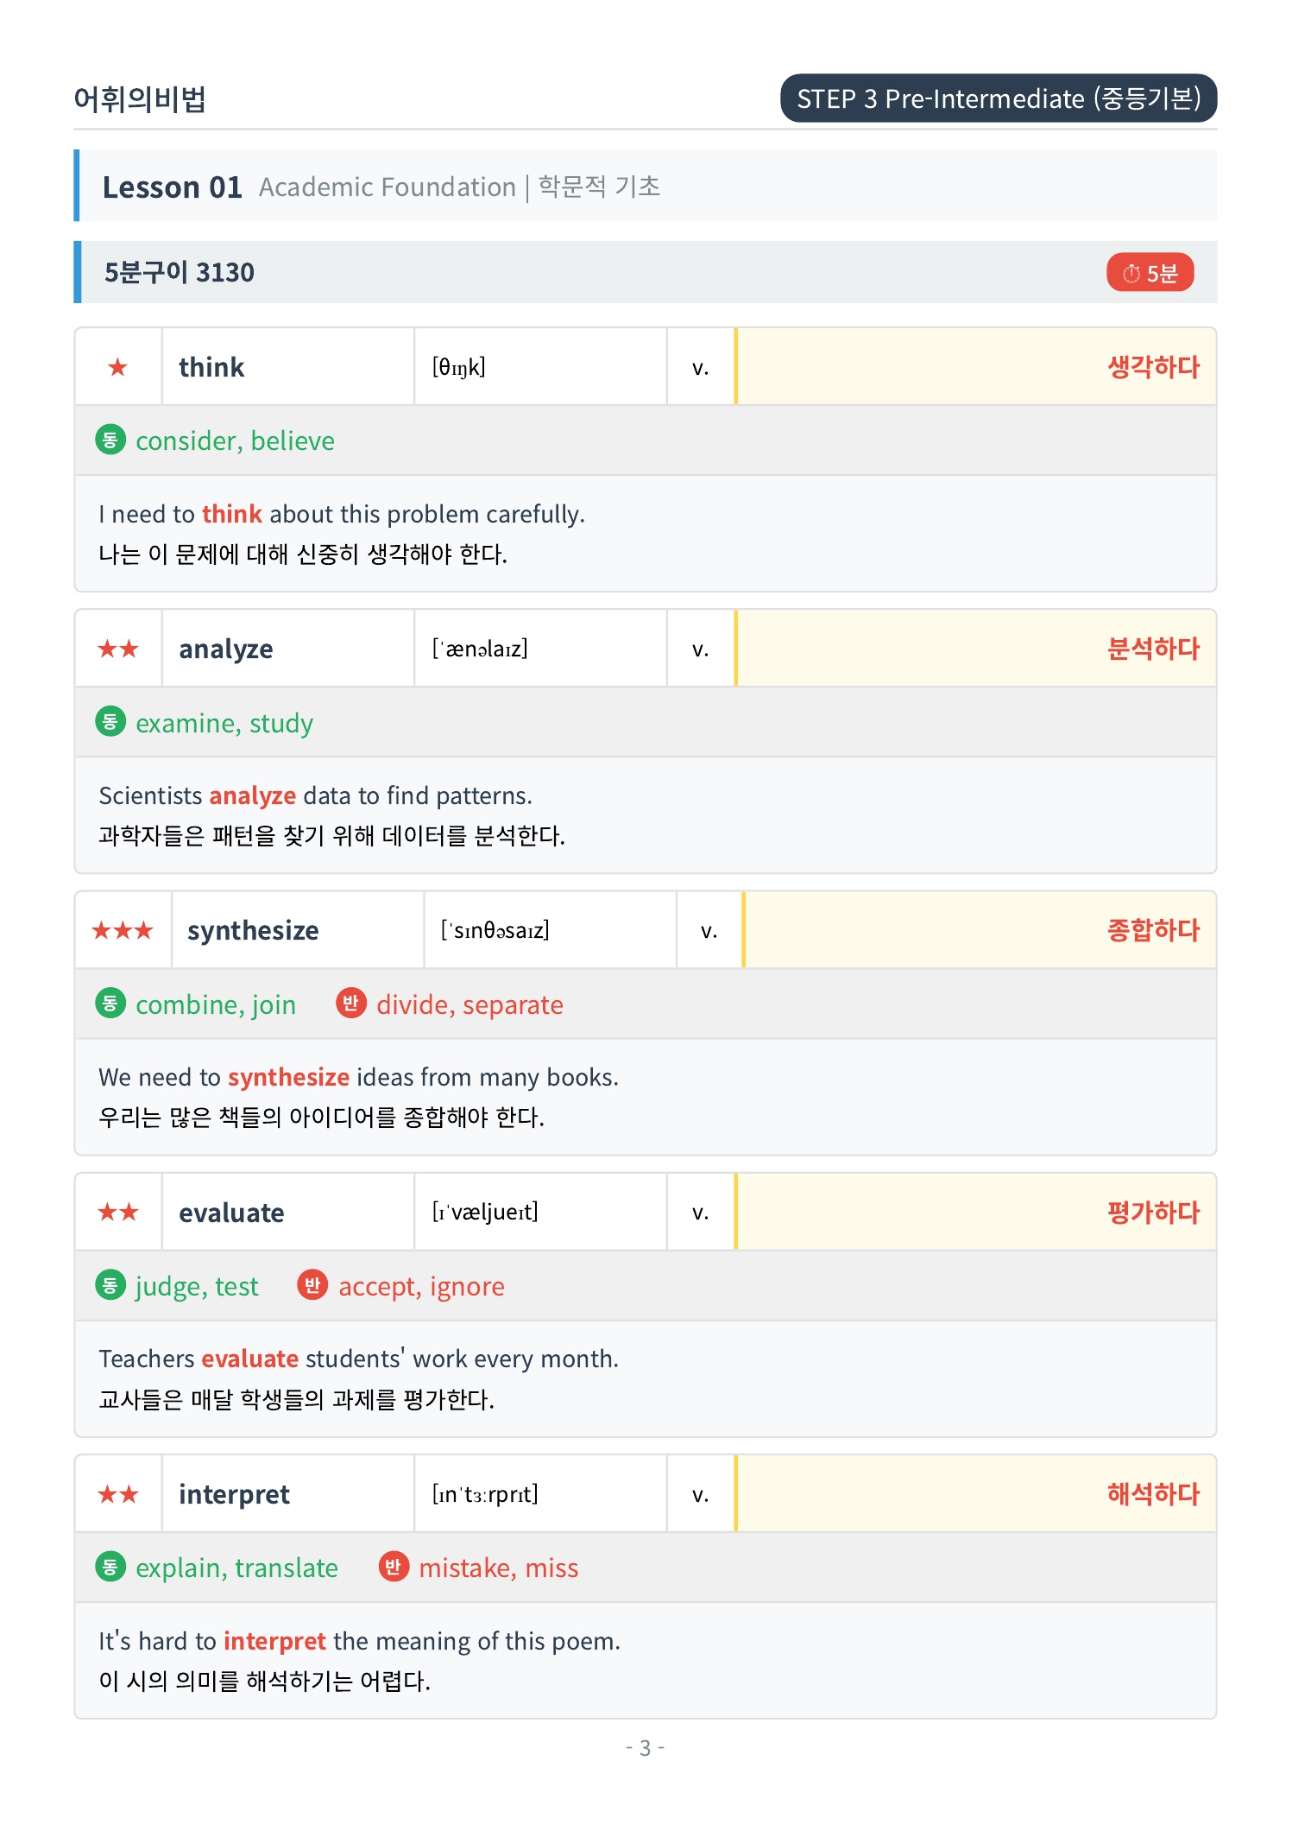The width and height of the screenshot is (1292, 1837).
Task: Click the green synonym badge beside judge
Action: click(110, 1284)
